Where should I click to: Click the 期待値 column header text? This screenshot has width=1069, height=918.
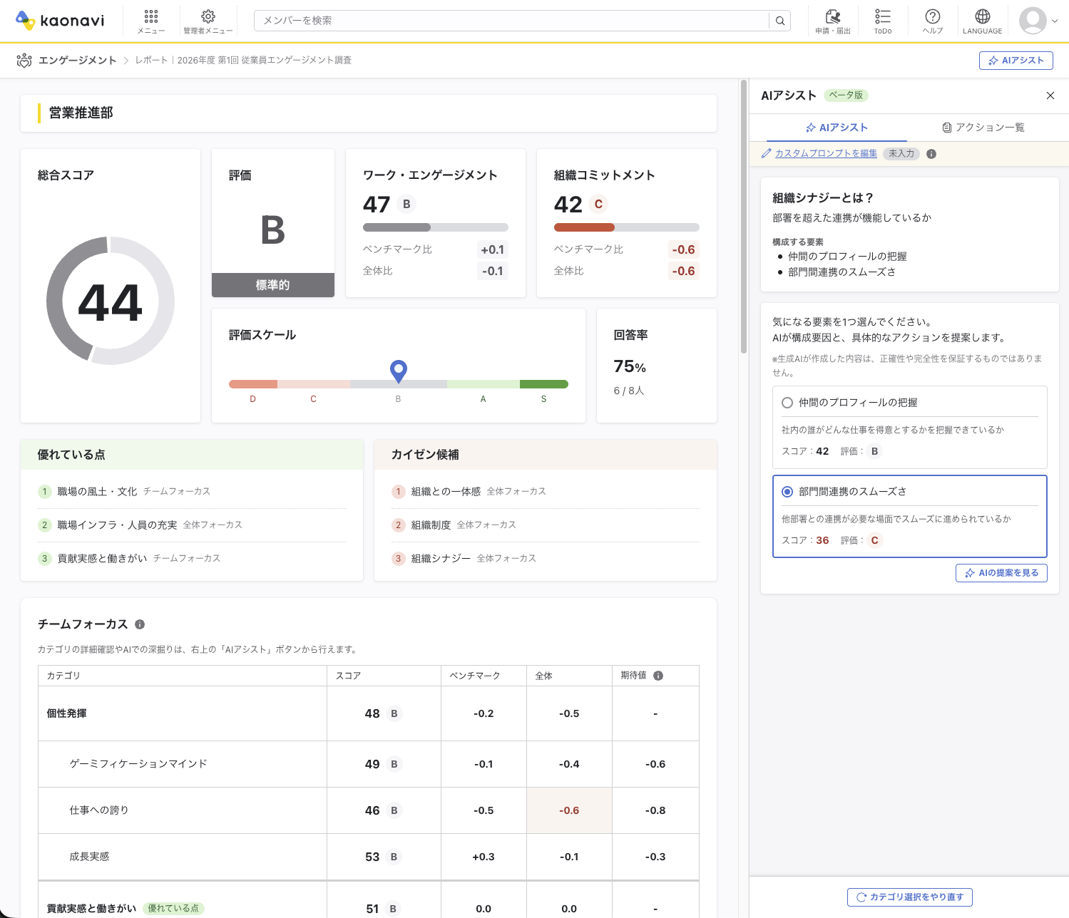tap(633, 676)
